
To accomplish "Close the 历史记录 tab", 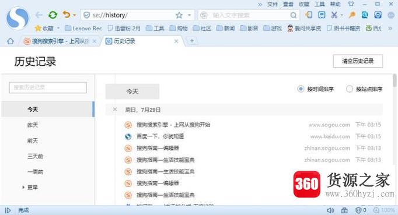I will click(x=176, y=41).
